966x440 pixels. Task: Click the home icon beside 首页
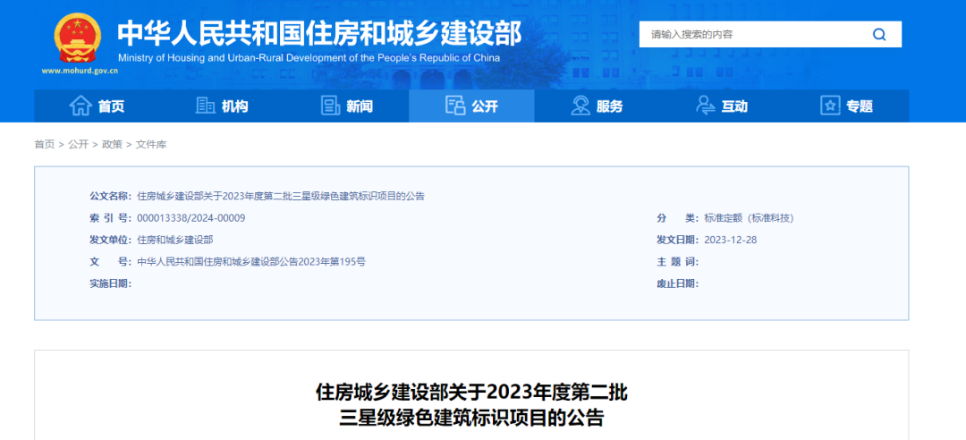point(80,106)
